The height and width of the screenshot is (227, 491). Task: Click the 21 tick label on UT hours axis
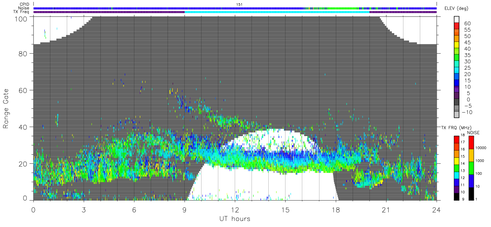[x=386, y=210]
